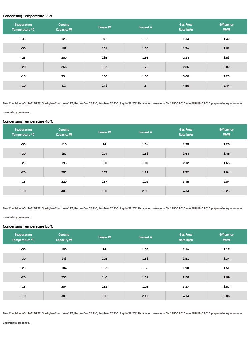Click the Power value 157 in the 45°C table
This screenshot has width=250, height=337.
[104, 182]
